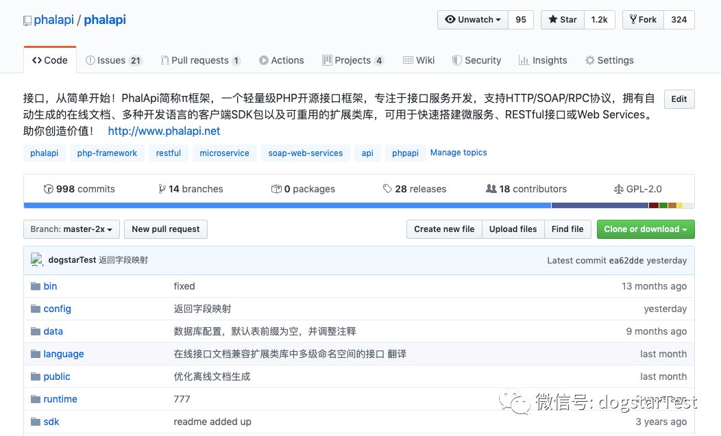Click the dogstarTest author avatar
Image resolution: width=721 pixels, height=436 pixels.
point(37,260)
